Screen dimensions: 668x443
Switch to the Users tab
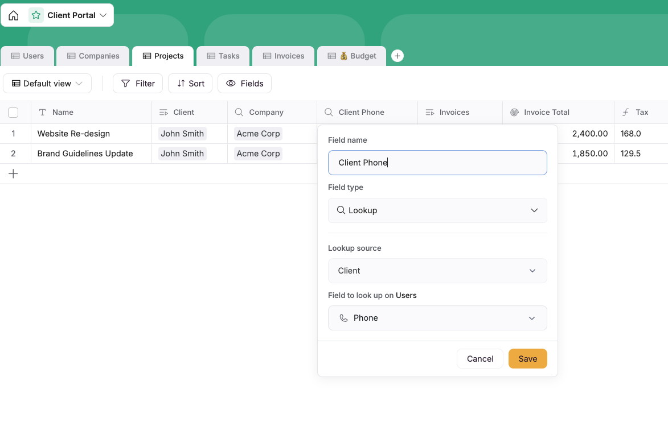click(x=28, y=56)
